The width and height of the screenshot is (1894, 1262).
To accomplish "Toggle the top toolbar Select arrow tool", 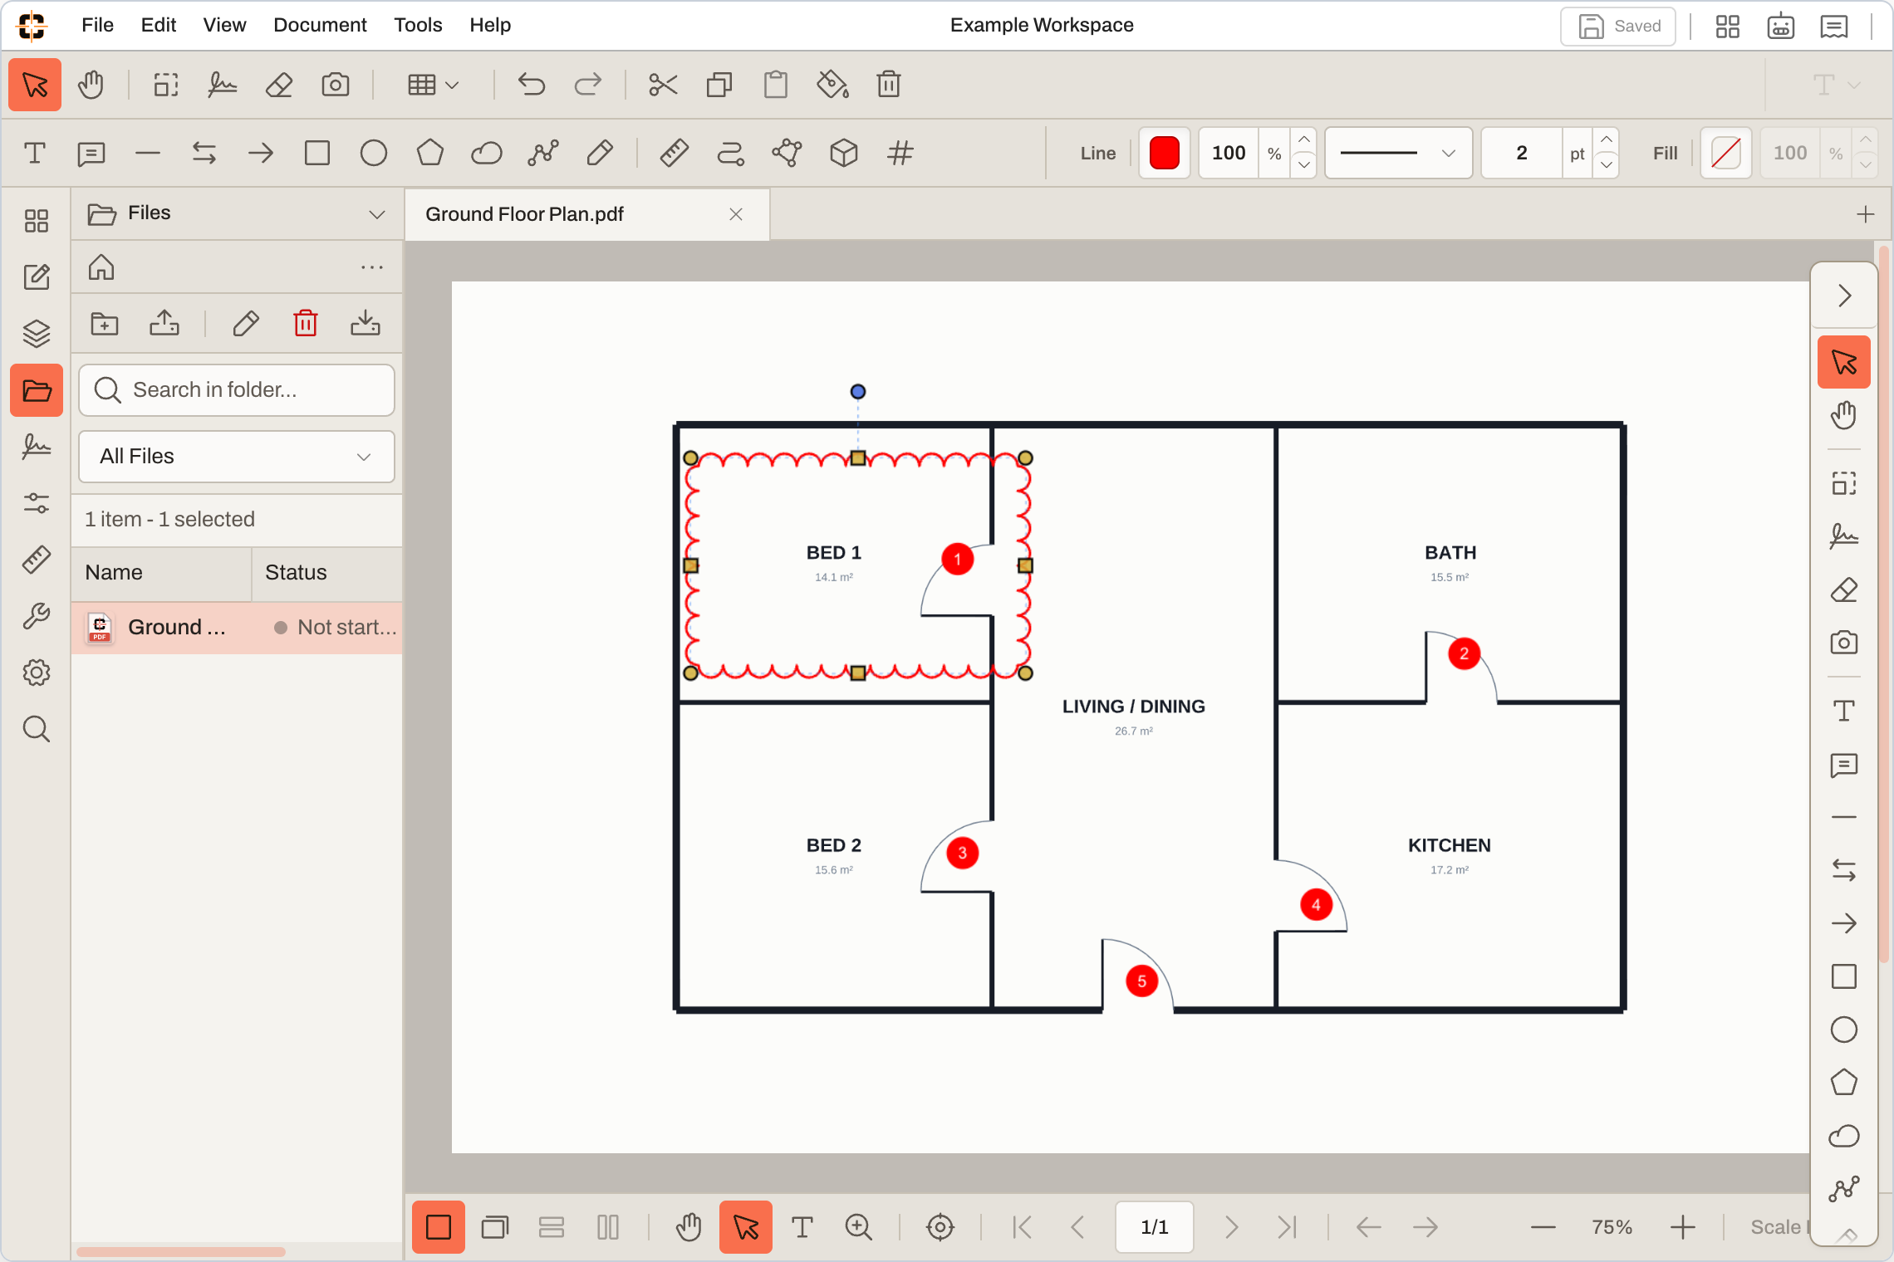I will pos(35,85).
